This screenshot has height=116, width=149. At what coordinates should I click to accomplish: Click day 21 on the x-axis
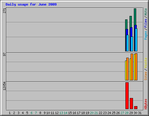click(x=96, y=113)
